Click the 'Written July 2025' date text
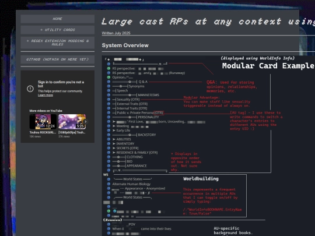 coord(116,33)
